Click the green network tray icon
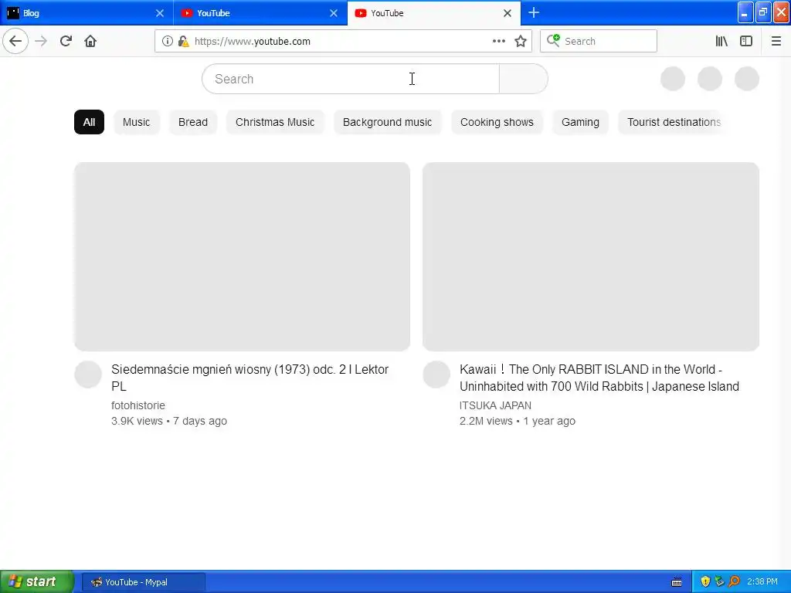Screen dimensions: 791x593 (720, 582)
